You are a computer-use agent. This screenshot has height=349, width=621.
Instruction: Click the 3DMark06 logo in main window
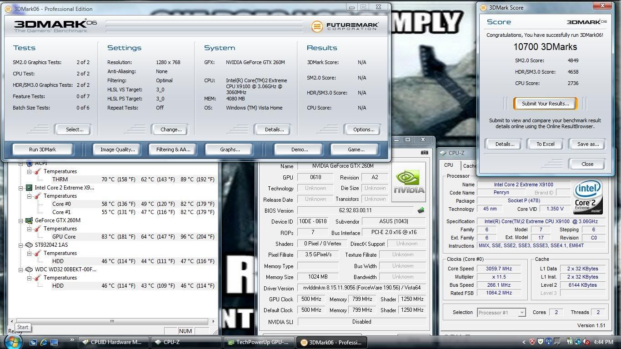55,26
